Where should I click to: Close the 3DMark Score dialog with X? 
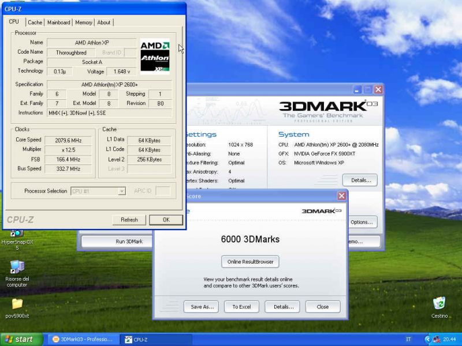(341, 196)
